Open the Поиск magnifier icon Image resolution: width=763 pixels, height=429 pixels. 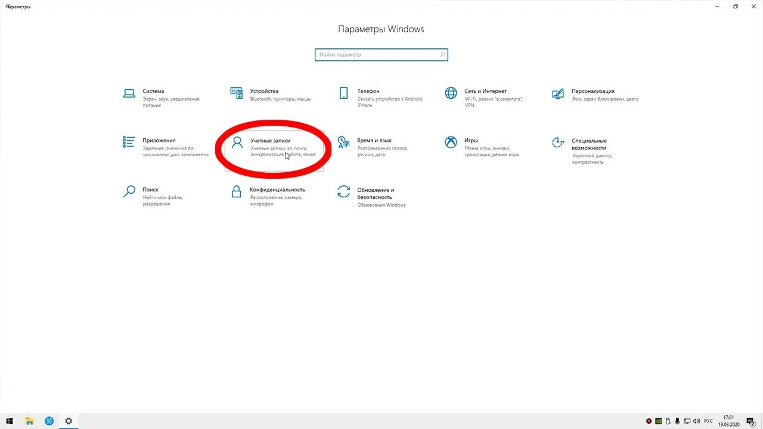coord(129,191)
